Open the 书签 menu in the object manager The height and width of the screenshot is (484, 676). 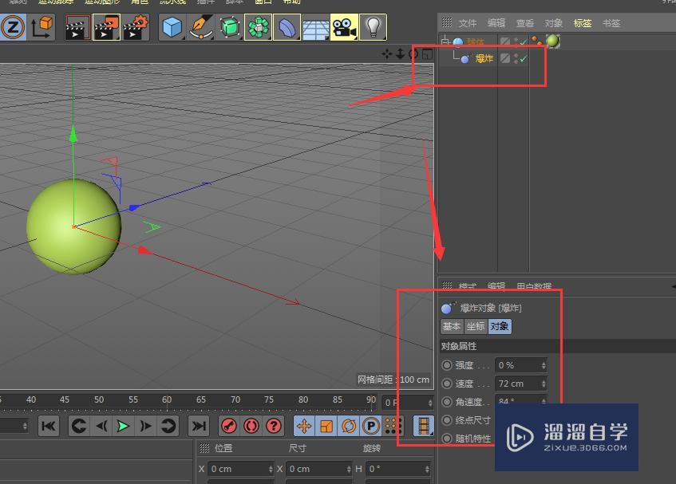[x=611, y=23]
